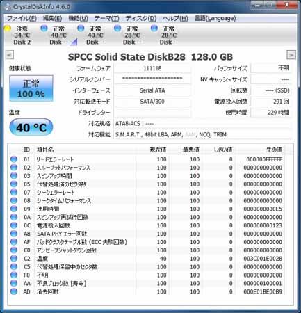Select the first 正常 40°C disk entry

pos(58,35)
